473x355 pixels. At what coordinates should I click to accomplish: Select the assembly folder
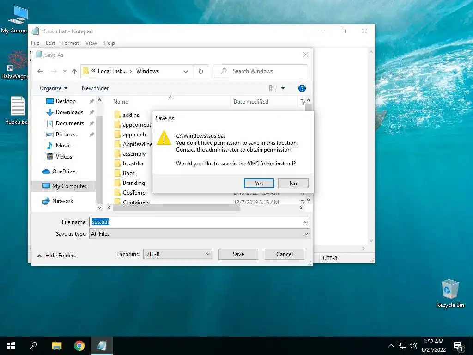click(134, 153)
